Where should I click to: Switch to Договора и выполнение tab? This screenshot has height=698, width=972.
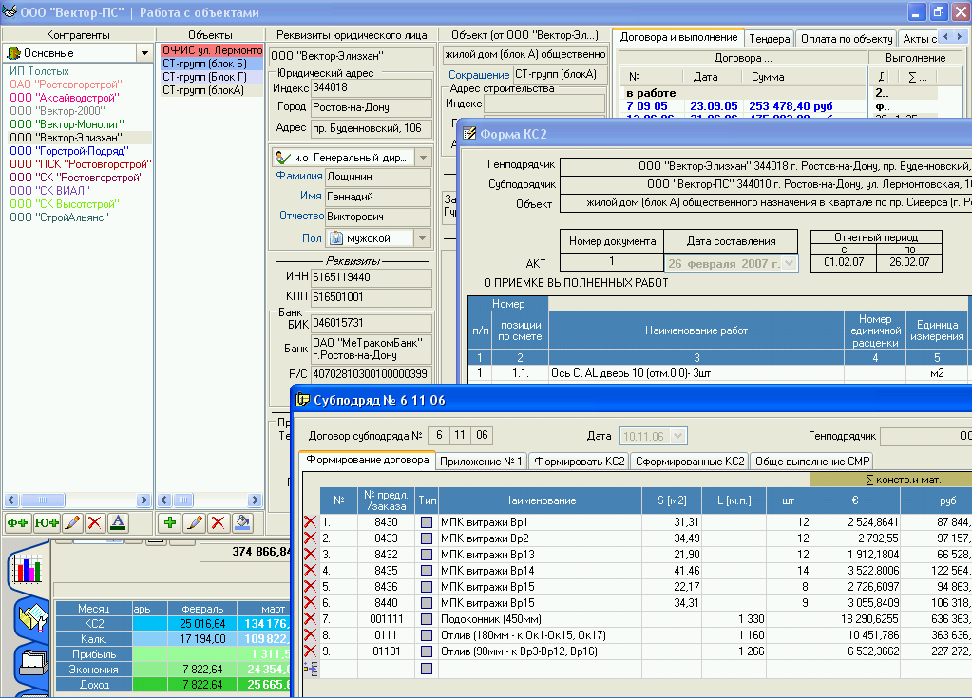click(x=678, y=37)
